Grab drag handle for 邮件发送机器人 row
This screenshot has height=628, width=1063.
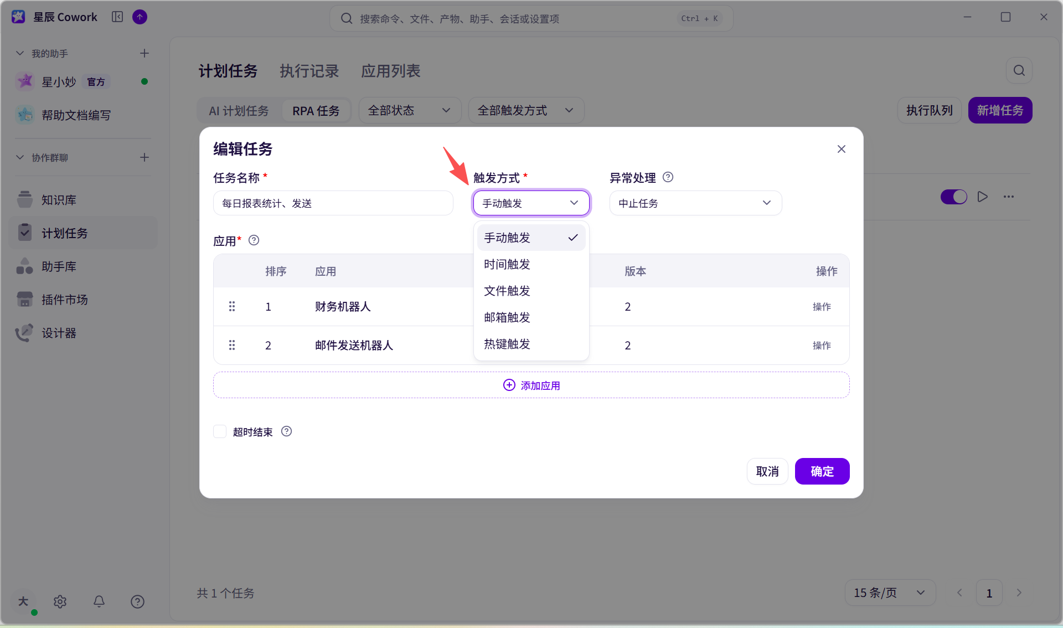232,345
